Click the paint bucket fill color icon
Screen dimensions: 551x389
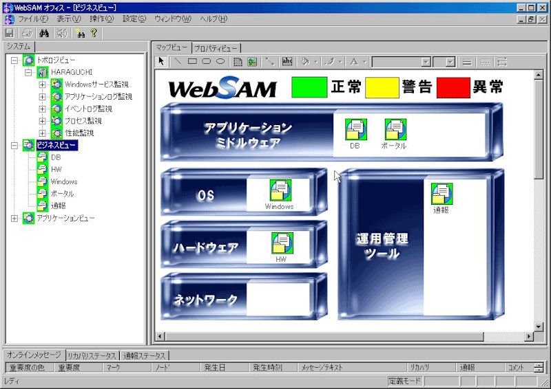pyautogui.click(x=305, y=62)
